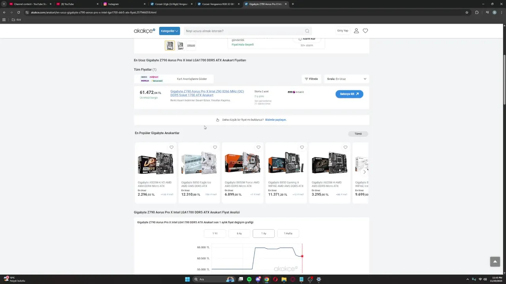This screenshot has width=506, height=284.
Task: Favorite the Gigabyte B850M Force heart
Action: (259, 147)
